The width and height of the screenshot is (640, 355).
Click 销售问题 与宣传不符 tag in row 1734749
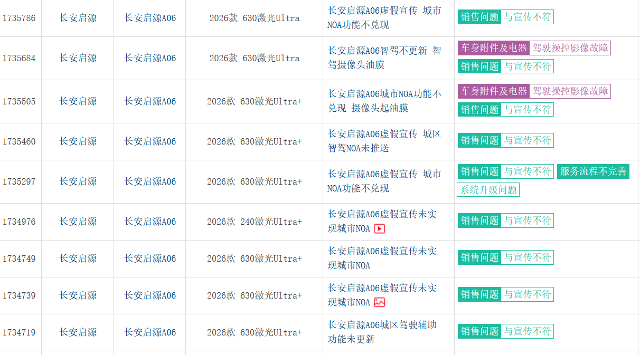tap(505, 257)
